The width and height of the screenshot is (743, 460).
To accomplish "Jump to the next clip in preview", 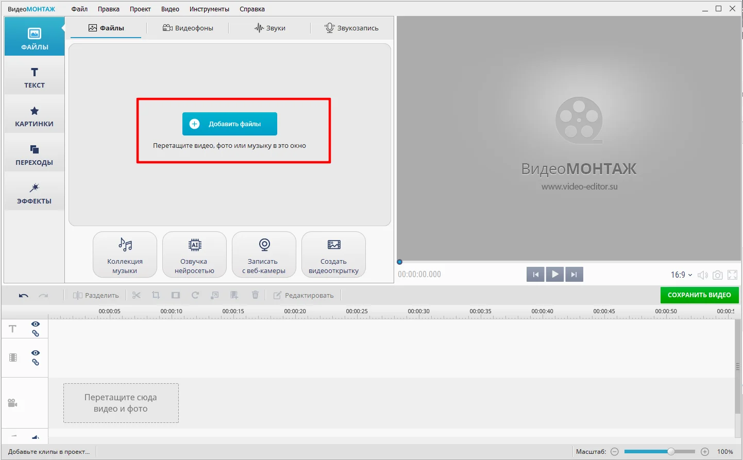I will click(574, 275).
